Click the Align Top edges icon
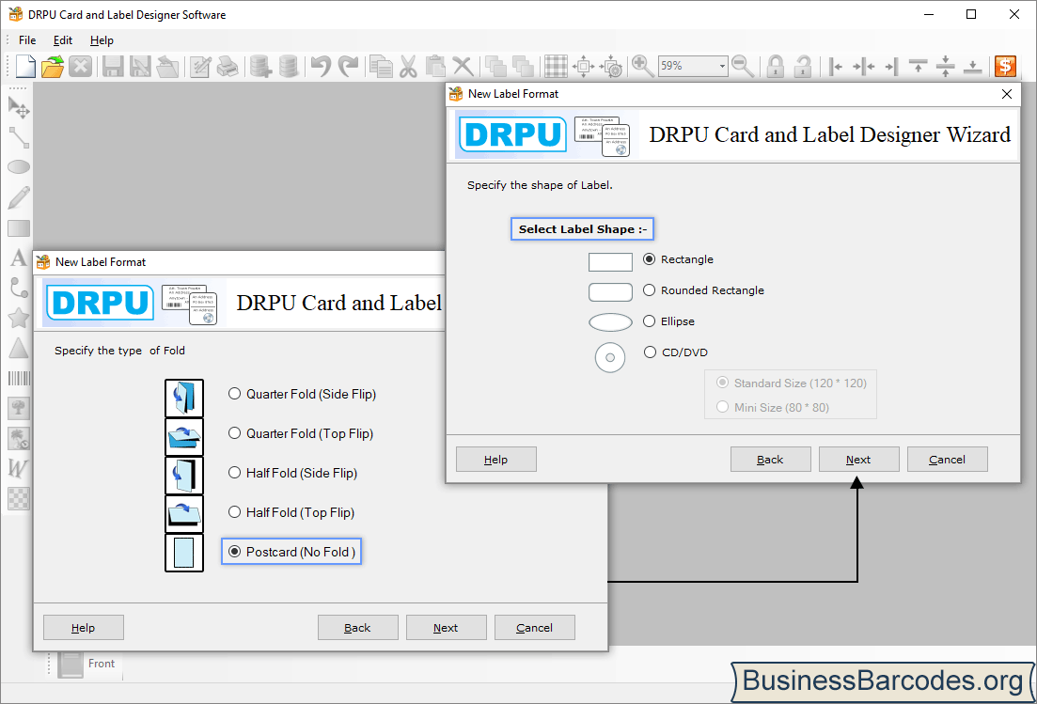Image resolution: width=1037 pixels, height=704 pixels. click(918, 66)
